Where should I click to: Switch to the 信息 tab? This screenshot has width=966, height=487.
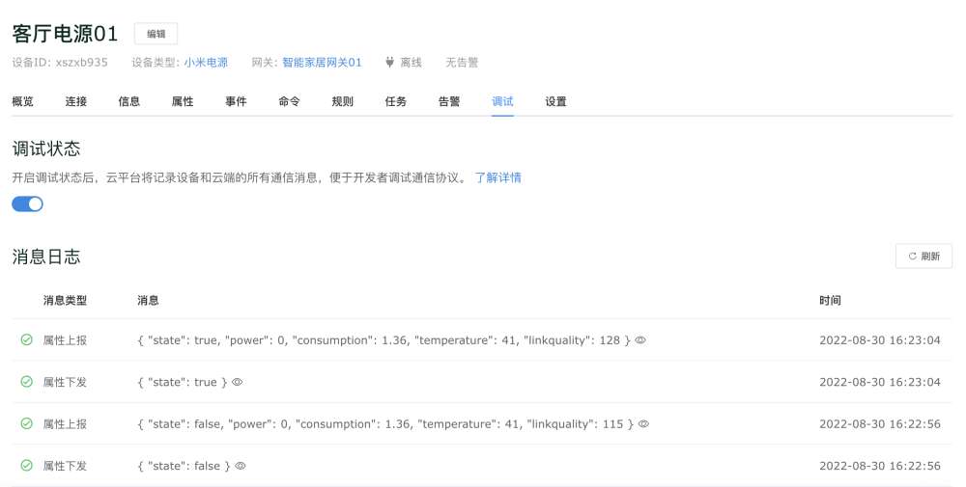tap(129, 101)
